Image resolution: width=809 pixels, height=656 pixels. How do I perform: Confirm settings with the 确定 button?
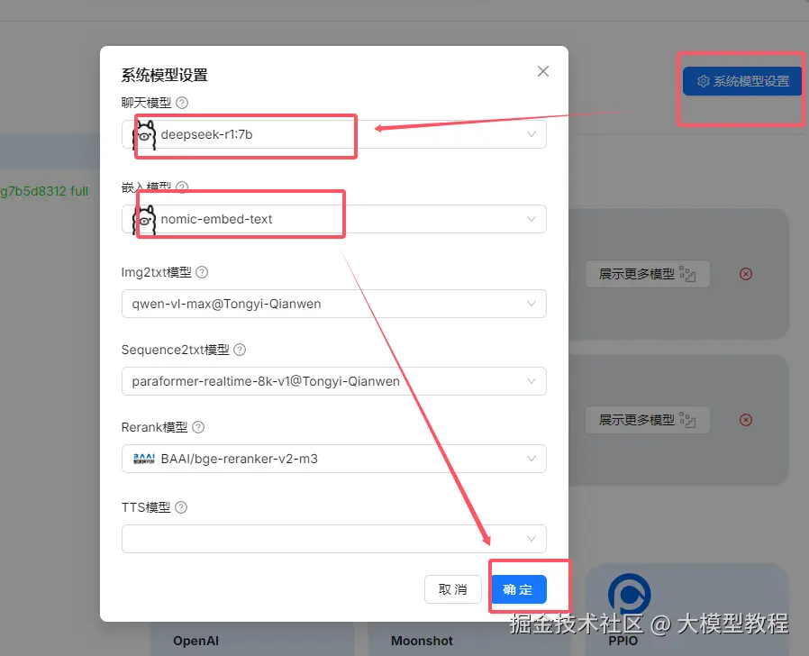coord(519,589)
